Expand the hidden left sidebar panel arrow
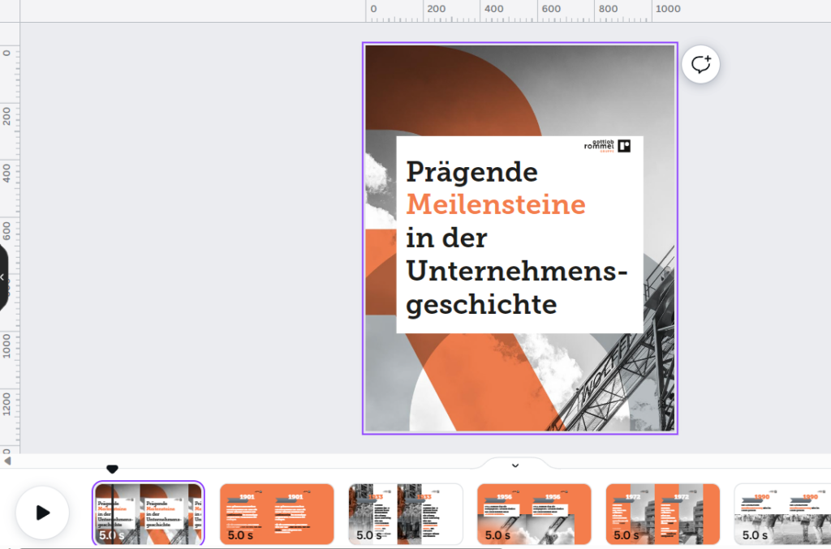 click(3, 276)
